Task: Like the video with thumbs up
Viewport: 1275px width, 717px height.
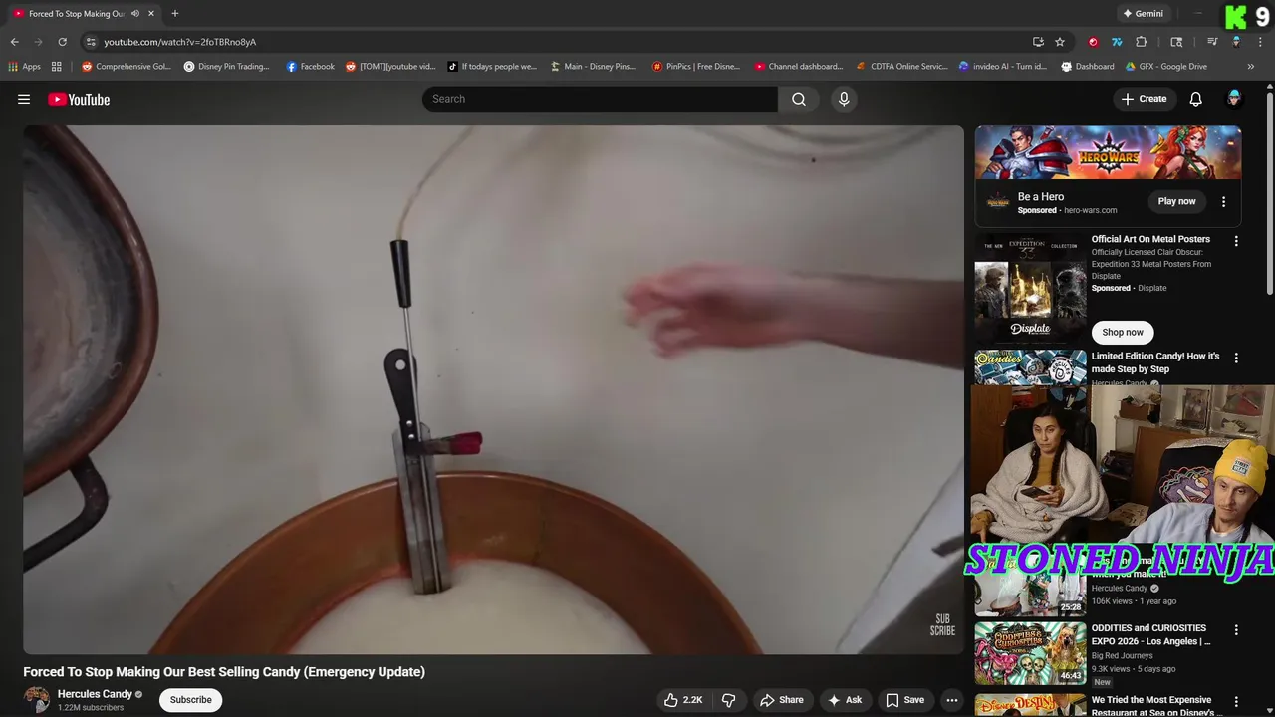Action: tap(684, 700)
